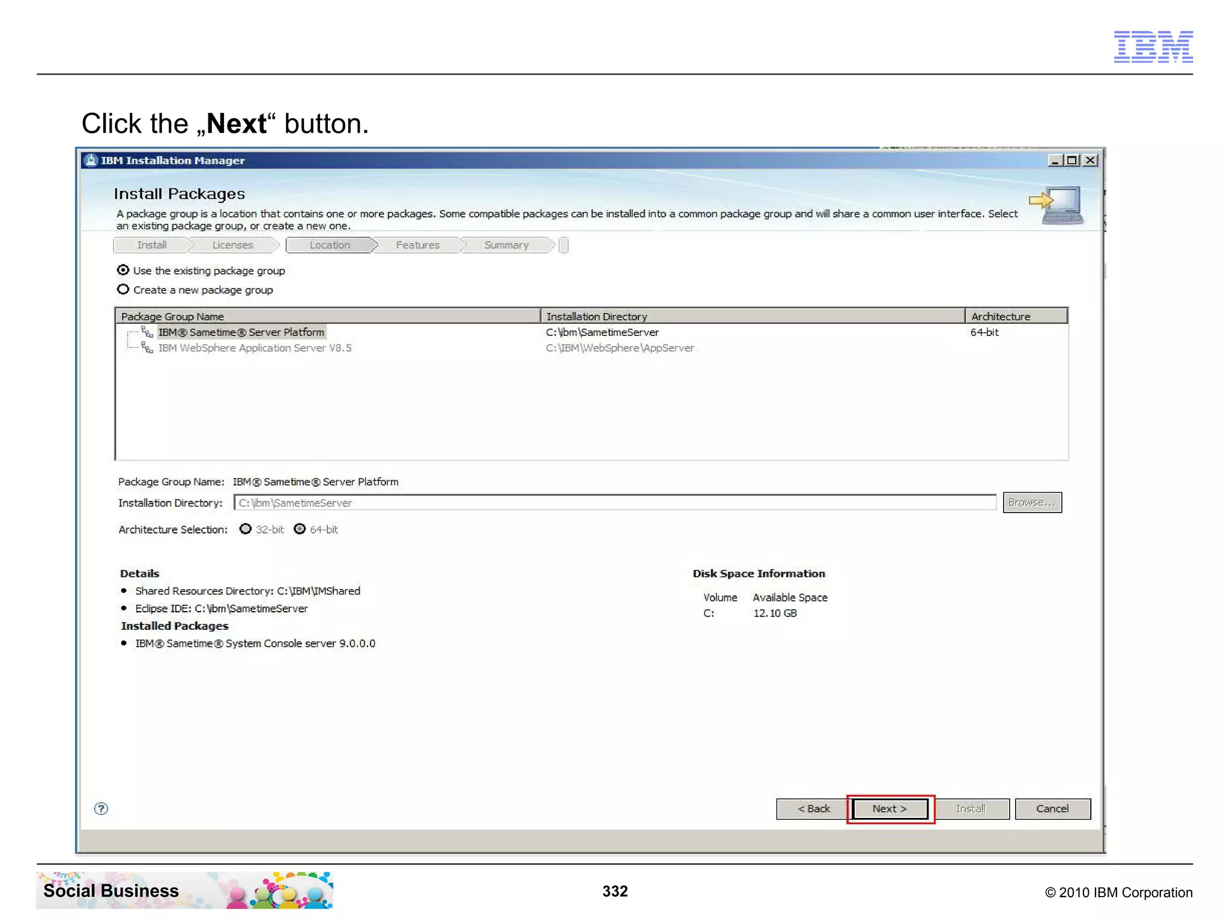Viewport: 1230px width, 923px height.
Task: Click the grayed-out Install button
Action: pos(971,809)
